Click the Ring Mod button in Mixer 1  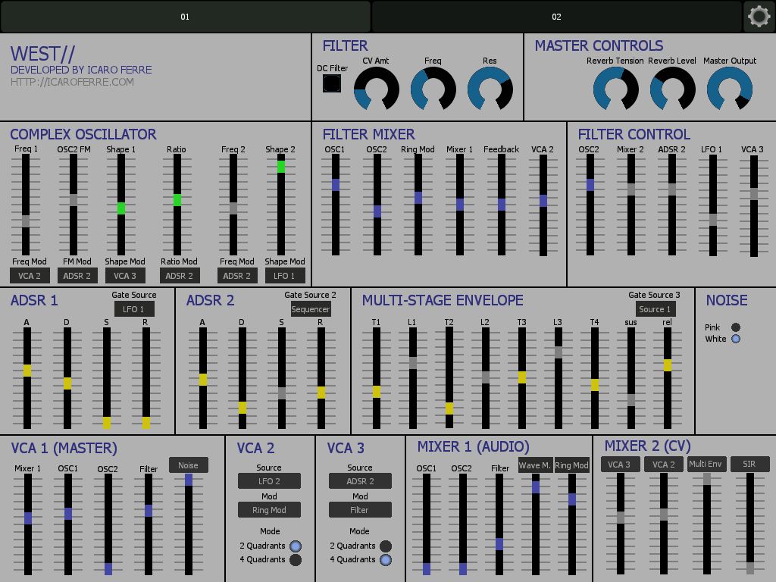[x=571, y=465]
